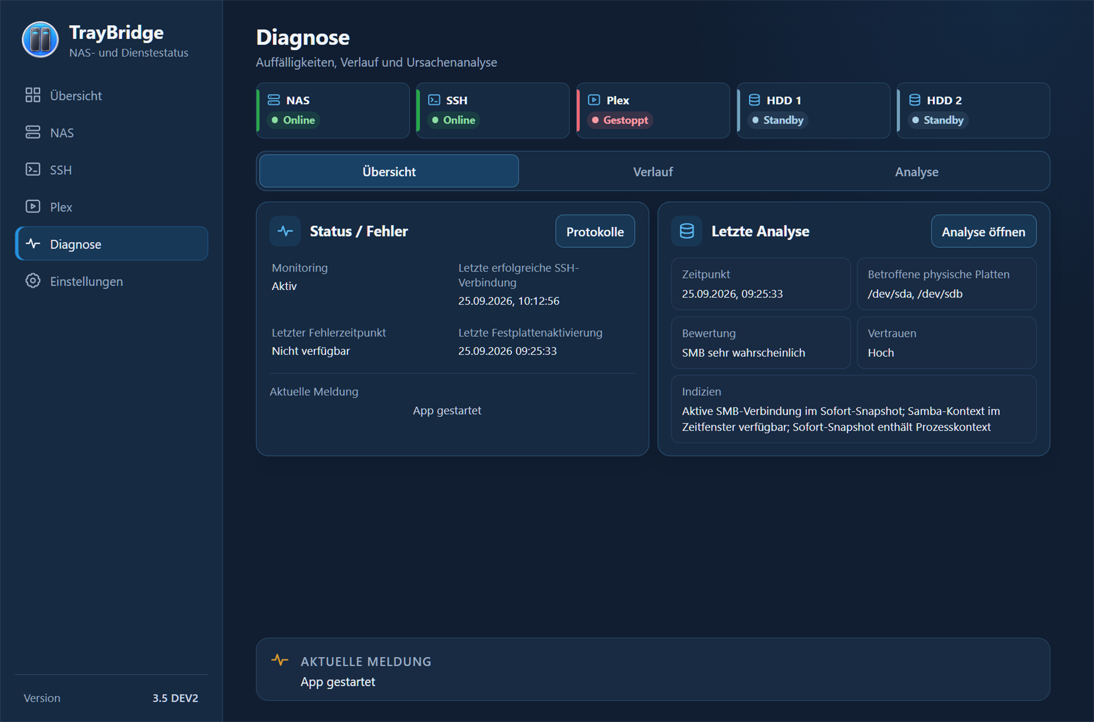Click the SSH timestamp 25.09.2026, 10:12:56
The height and width of the screenshot is (722, 1094).
[x=509, y=301]
